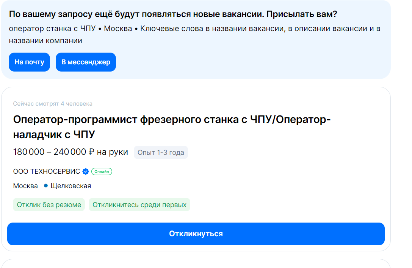Viewport: 412px width, 268px height.
Task: Click the 180 000 – 240 000 ₽ salary text
Action: (x=53, y=152)
